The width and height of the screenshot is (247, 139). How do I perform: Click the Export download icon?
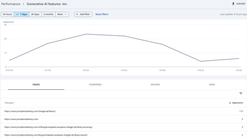click(233, 4)
